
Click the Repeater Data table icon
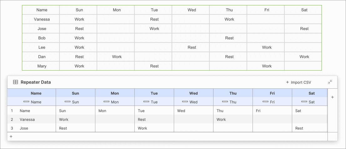pos(15,82)
